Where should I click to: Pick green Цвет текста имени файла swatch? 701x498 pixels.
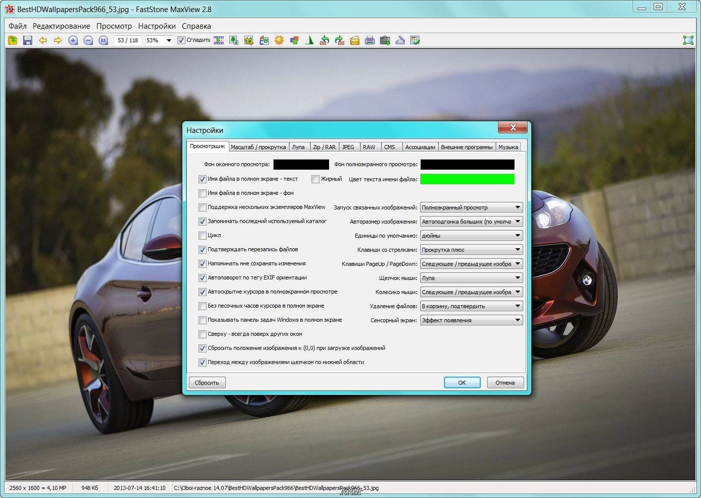[467, 179]
